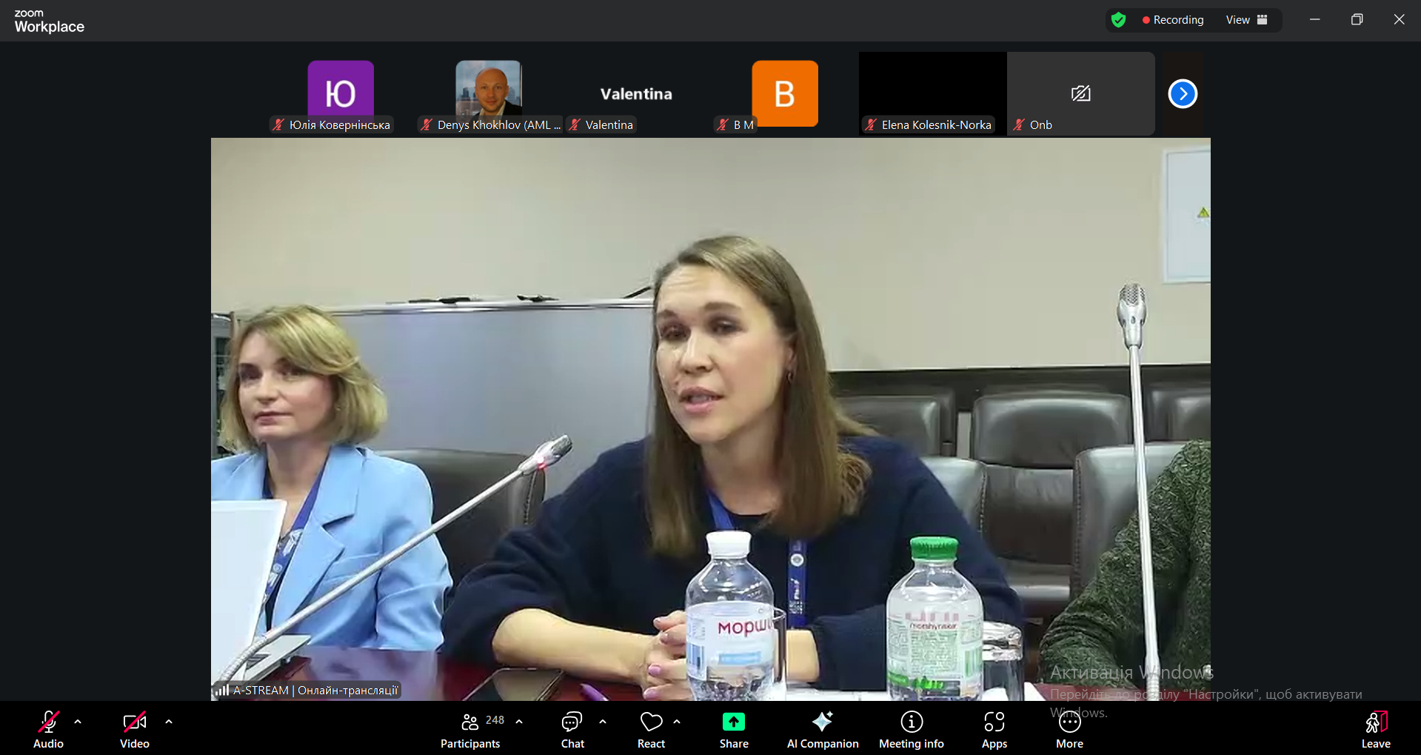Expand the Chat options arrow
Viewport: 1421px width, 755px height.
603,721
